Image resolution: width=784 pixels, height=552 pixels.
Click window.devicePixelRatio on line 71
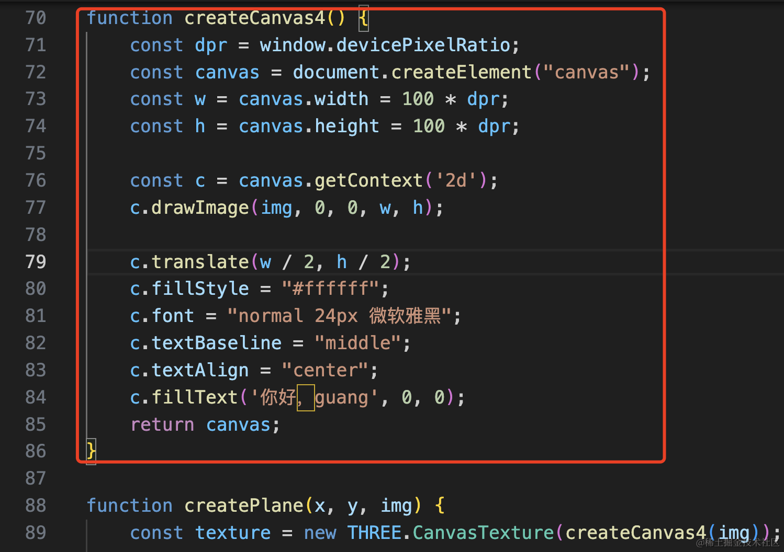[385, 45]
